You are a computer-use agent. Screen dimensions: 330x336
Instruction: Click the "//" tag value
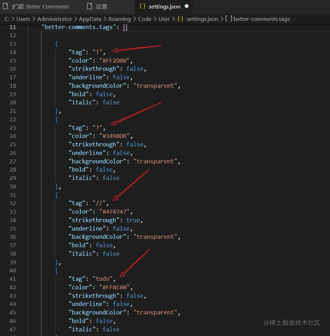99,203
